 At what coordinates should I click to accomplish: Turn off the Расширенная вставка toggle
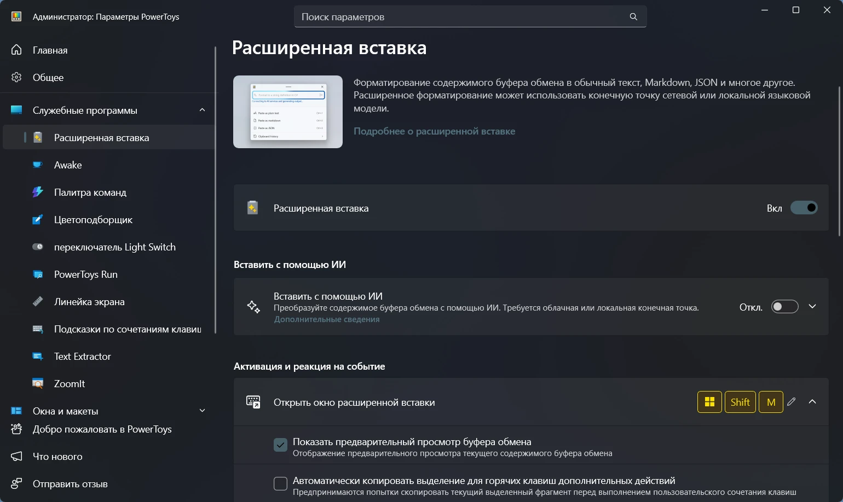pyautogui.click(x=804, y=208)
